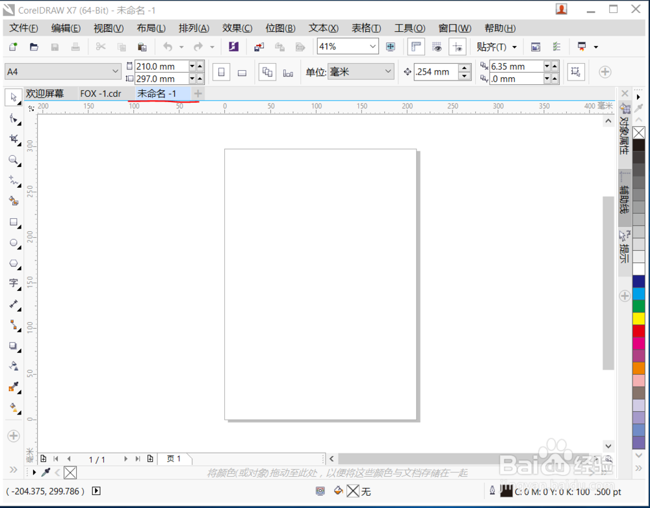Go to the last page button

pos(138,459)
